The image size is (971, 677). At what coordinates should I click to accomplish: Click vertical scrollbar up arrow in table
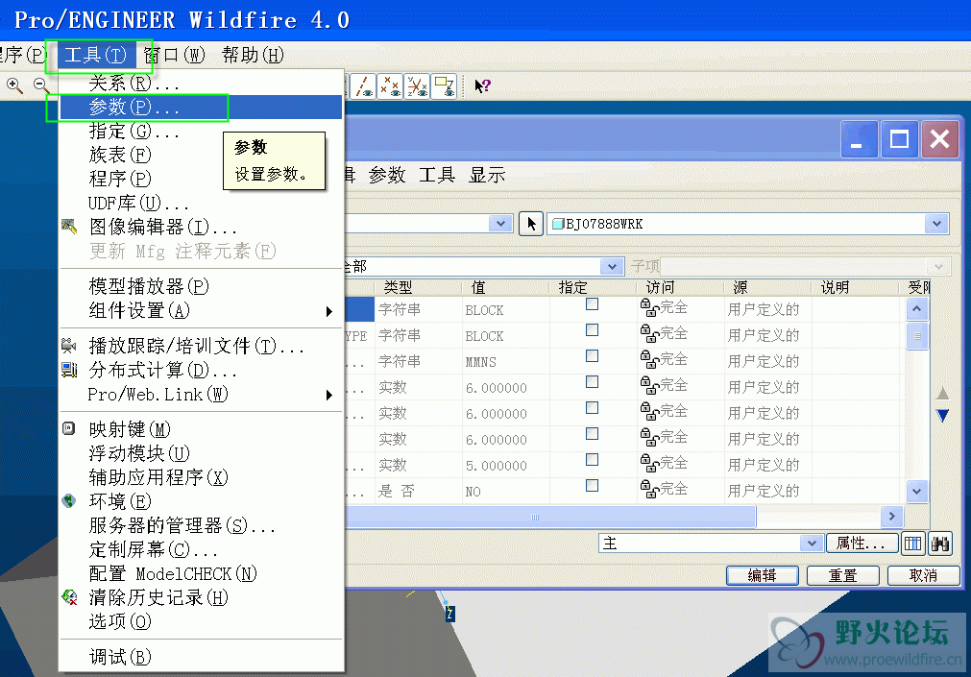pyautogui.click(x=916, y=308)
